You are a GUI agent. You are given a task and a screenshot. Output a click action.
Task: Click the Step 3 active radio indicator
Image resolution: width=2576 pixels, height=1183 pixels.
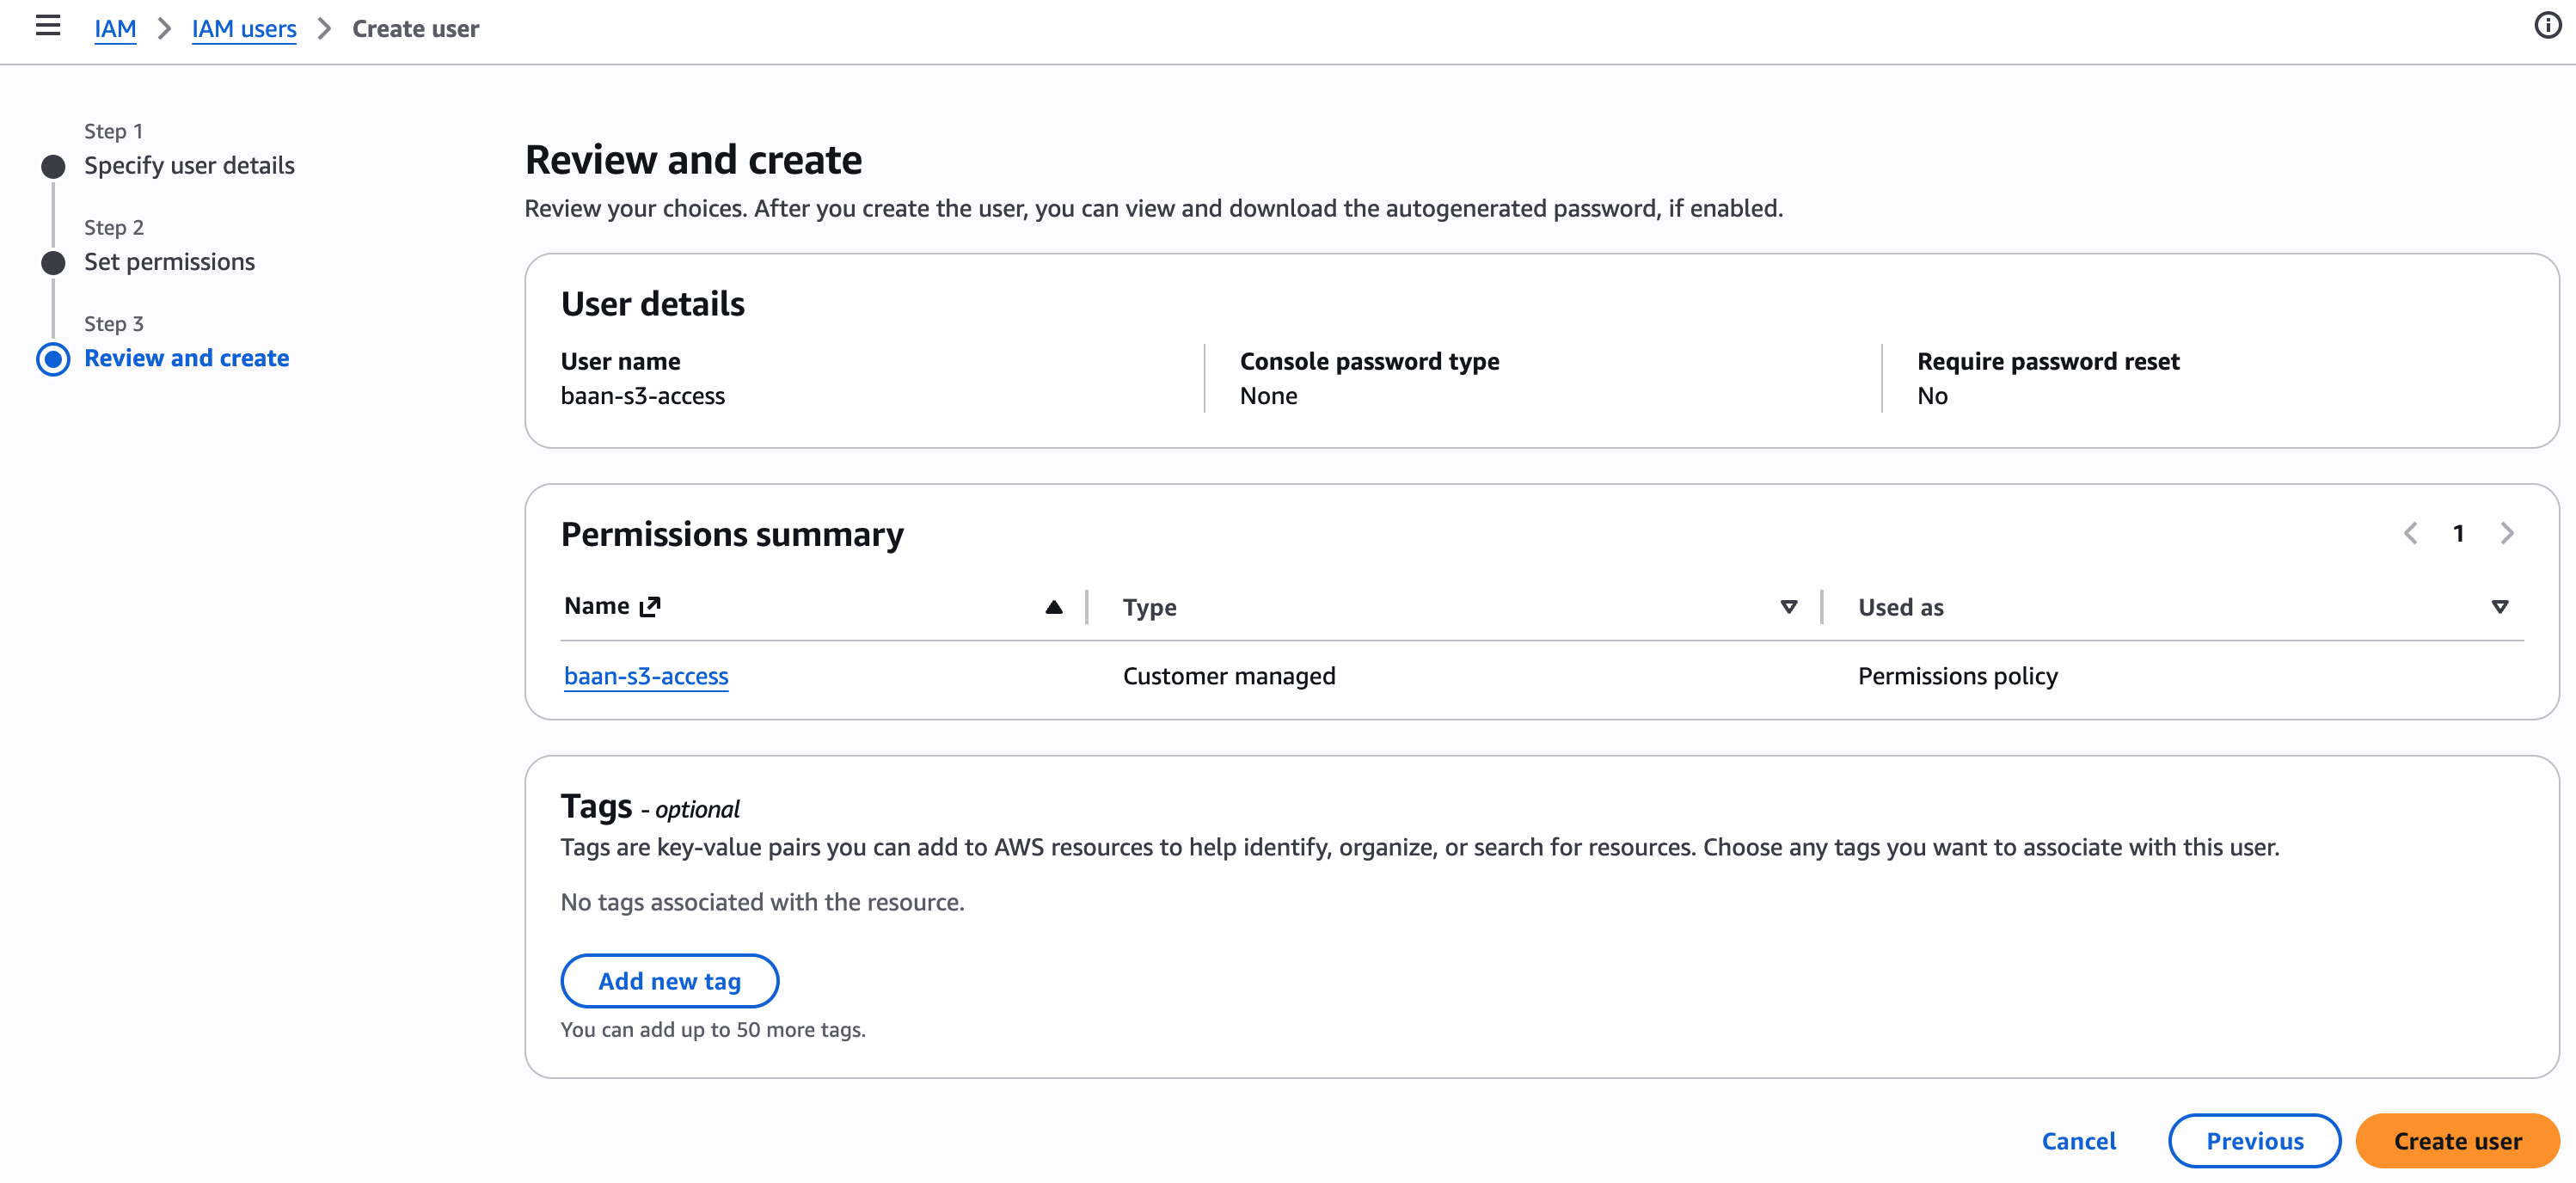point(53,359)
